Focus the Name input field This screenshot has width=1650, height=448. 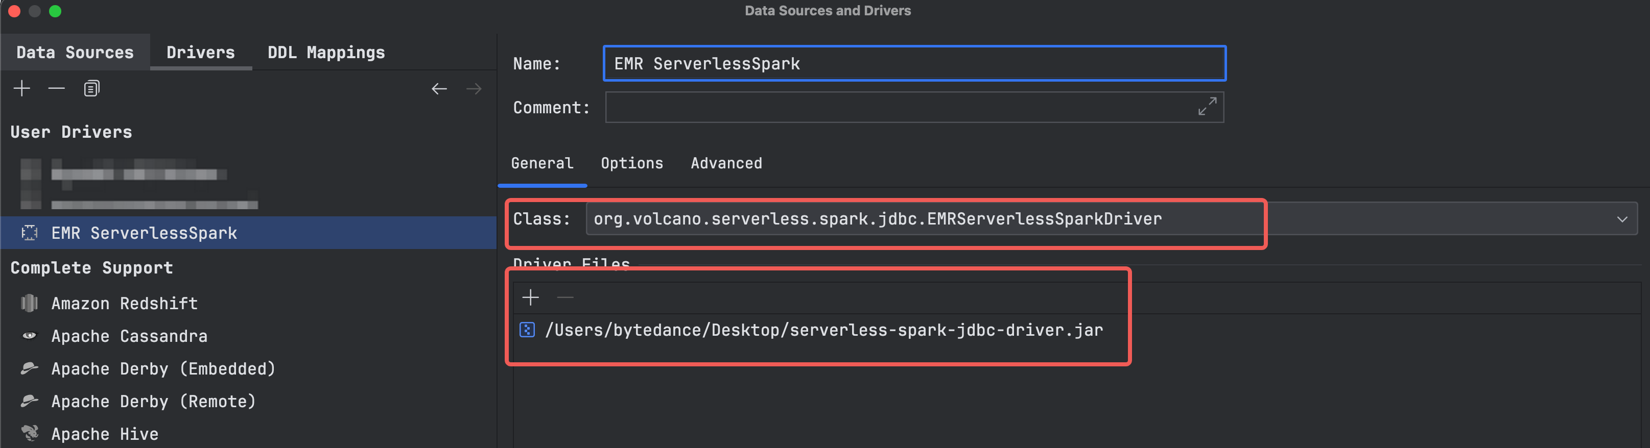point(914,63)
